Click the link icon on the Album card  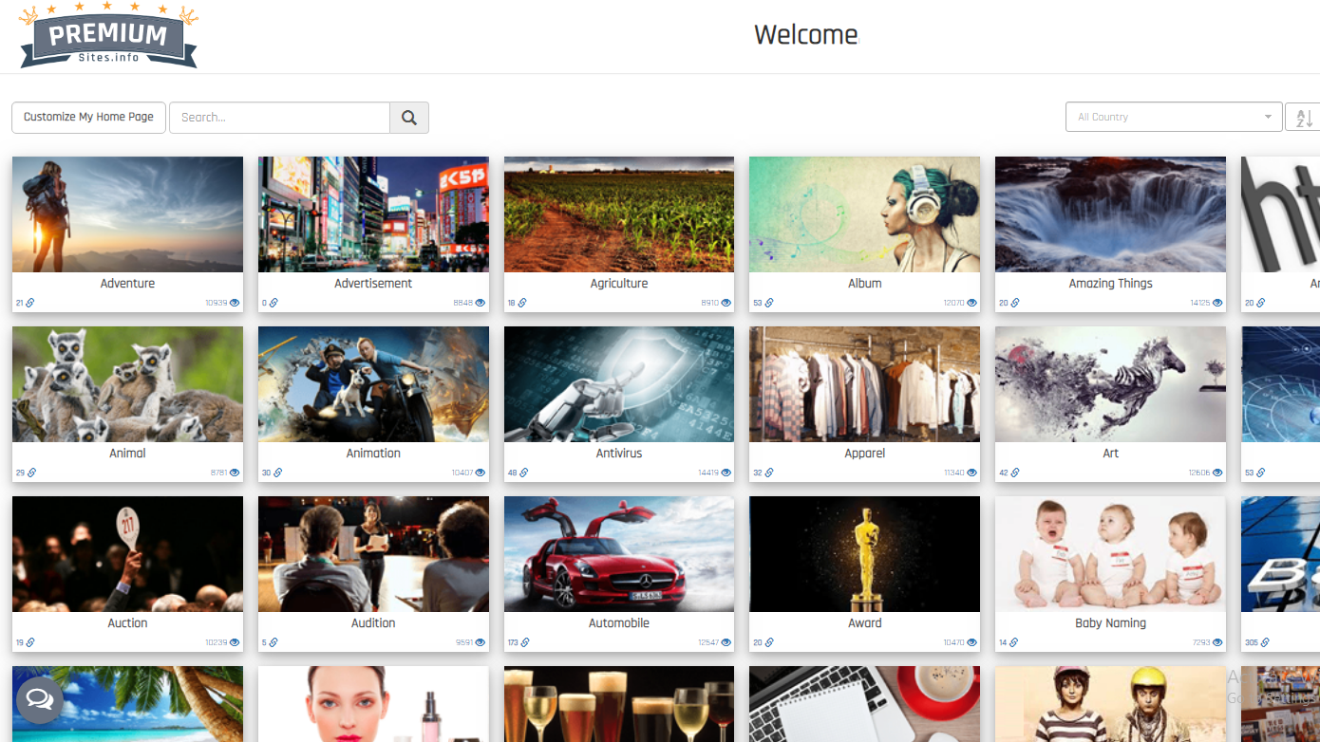[x=769, y=303]
